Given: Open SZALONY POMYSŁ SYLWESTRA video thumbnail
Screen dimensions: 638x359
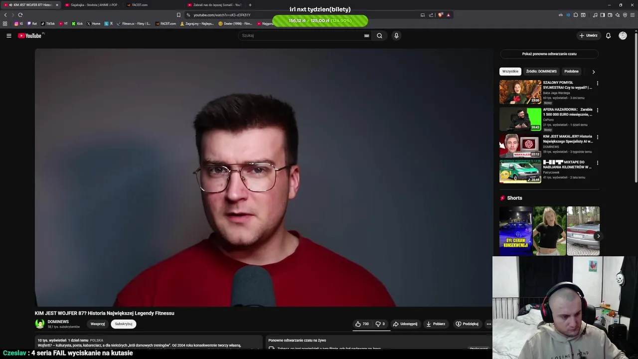Looking at the screenshot, I should tap(520, 92).
